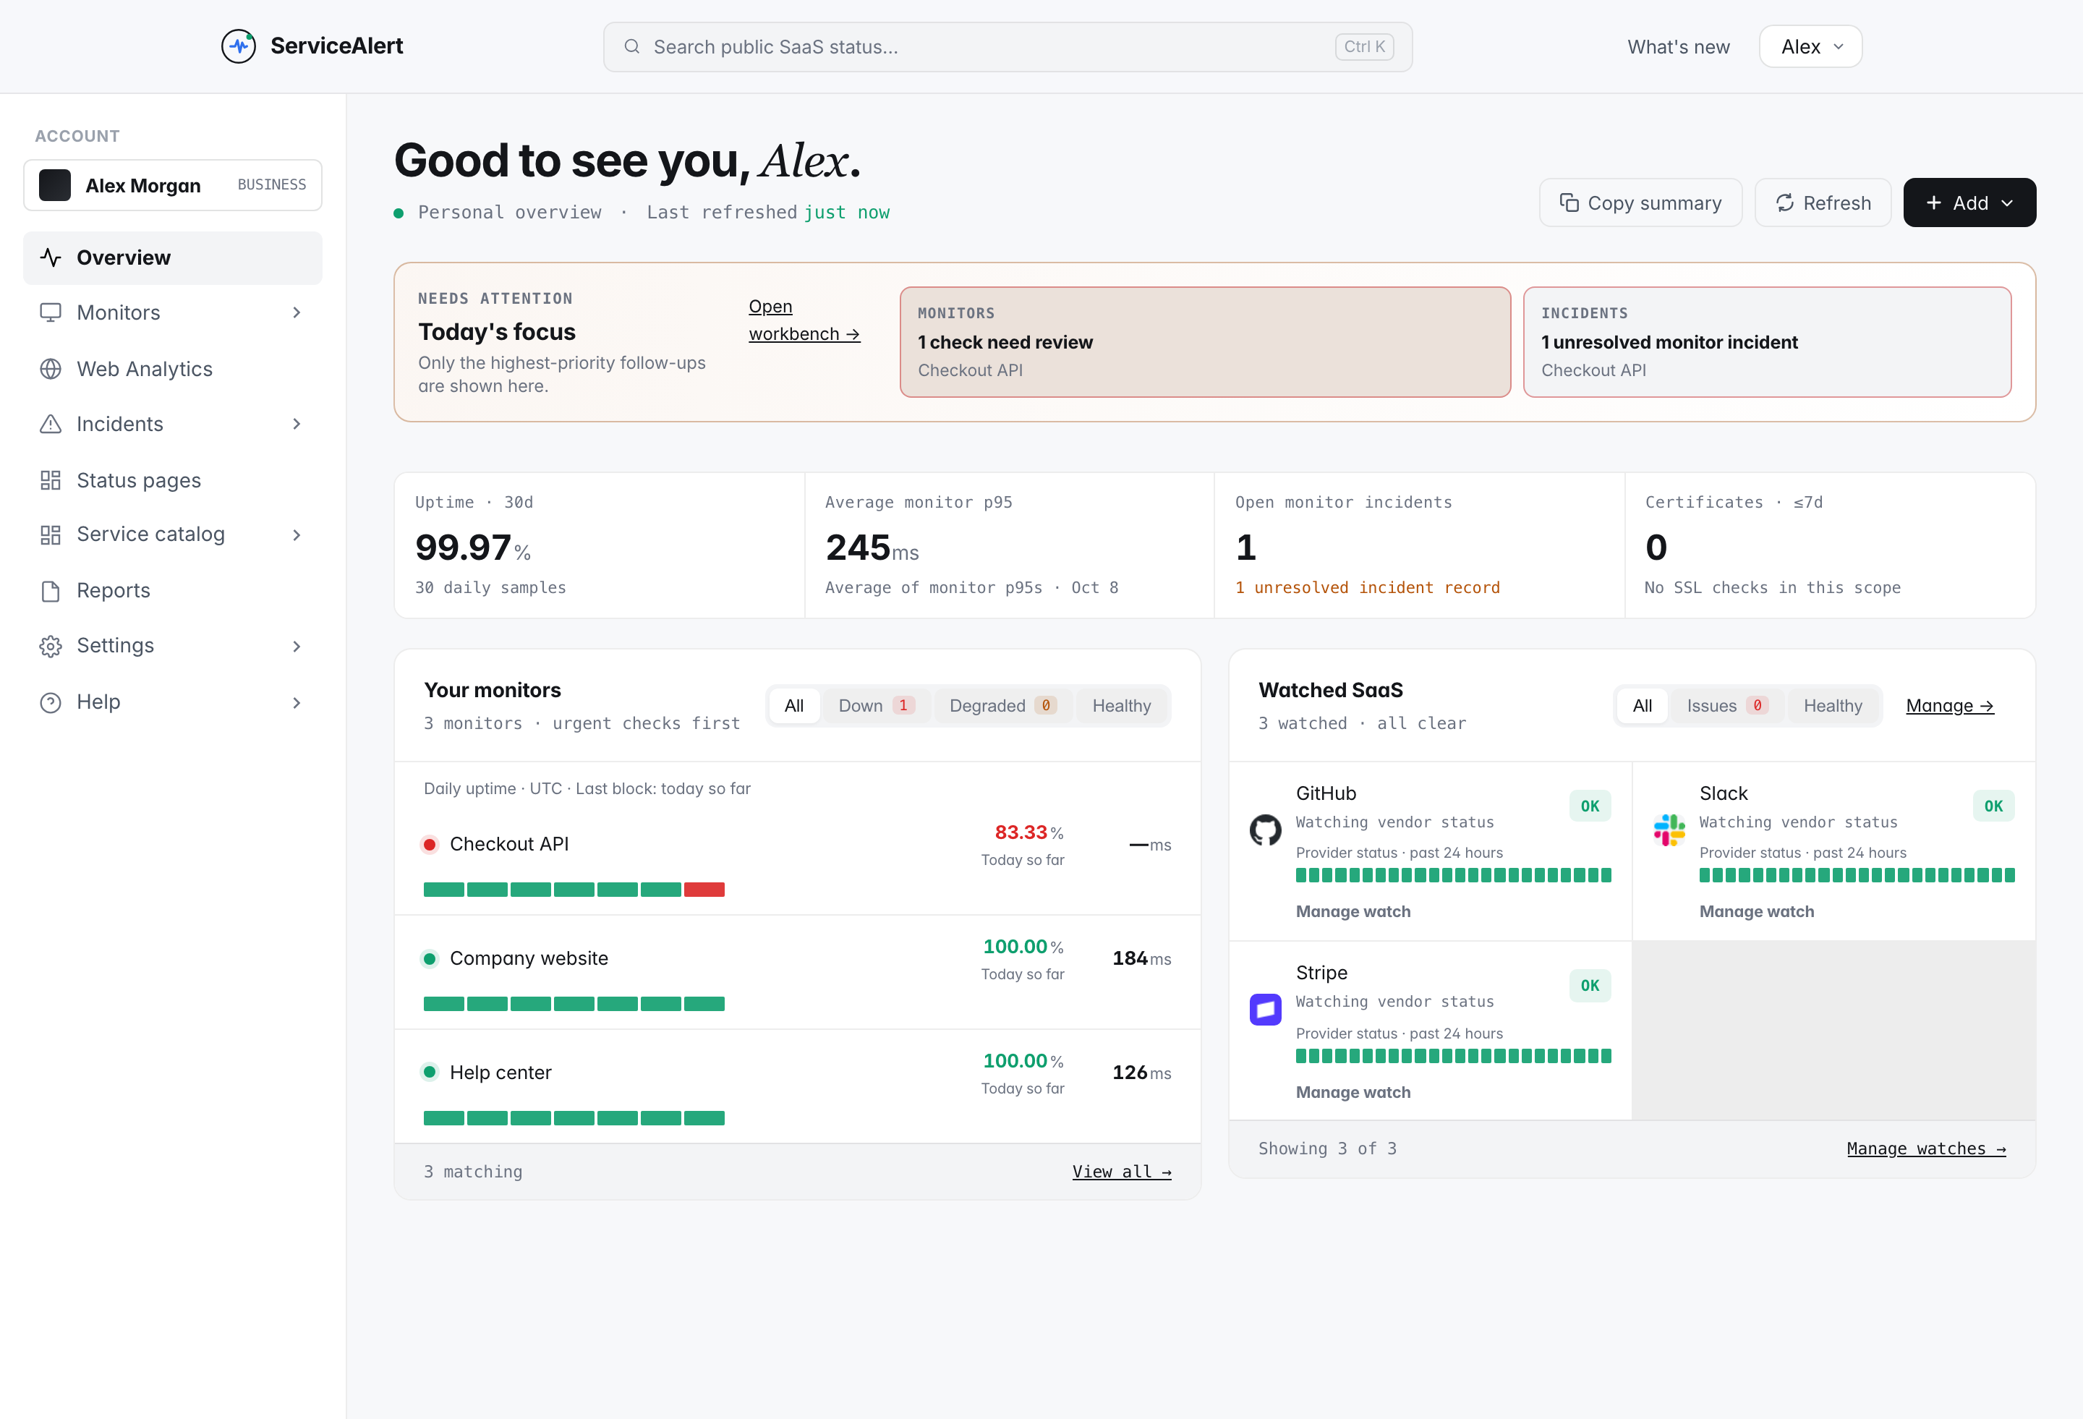Click the Monitors screen icon in sidebar
The height and width of the screenshot is (1419, 2083).
click(50, 312)
